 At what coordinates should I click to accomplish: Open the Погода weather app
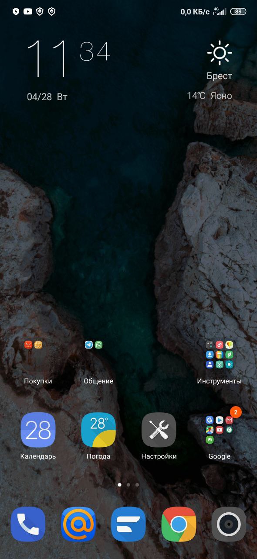pyautogui.click(x=98, y=430)
